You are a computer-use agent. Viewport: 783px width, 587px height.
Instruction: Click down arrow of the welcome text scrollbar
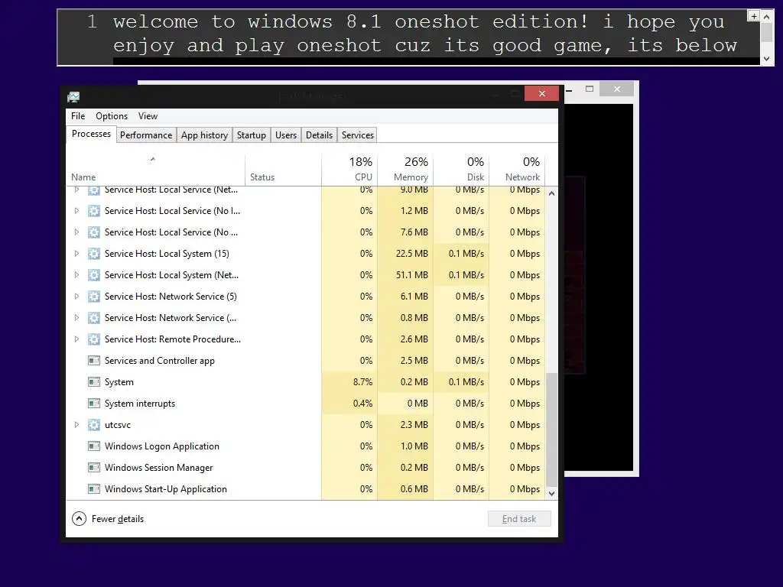coord(766,59)
